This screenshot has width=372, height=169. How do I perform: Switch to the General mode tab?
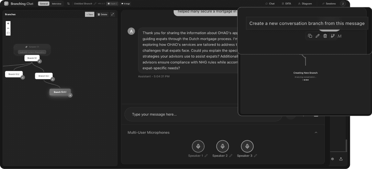point(44,4)
